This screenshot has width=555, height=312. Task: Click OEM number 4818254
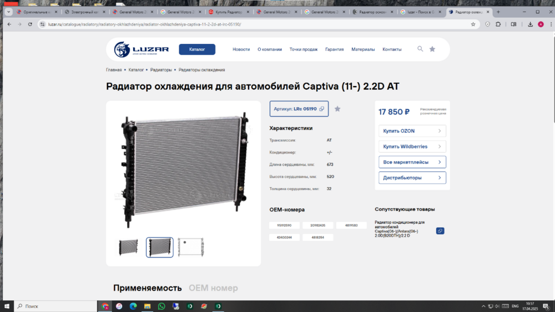pos(317,237)
